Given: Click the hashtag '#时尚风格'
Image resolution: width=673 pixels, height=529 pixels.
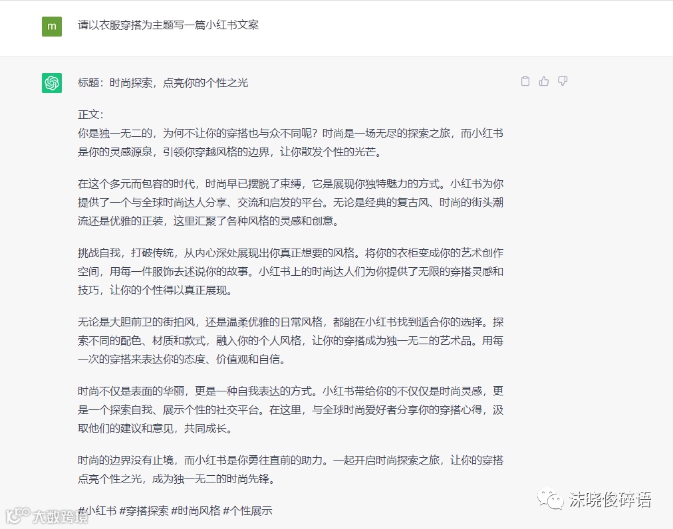Looking at the screenshot, I should point(196,510).
